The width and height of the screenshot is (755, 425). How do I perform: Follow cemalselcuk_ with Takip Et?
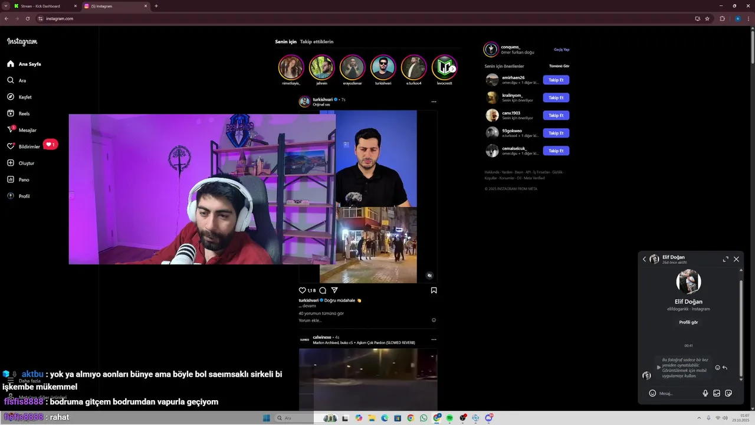[x=556, y=151]
